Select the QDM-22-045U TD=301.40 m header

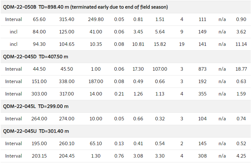36,131
